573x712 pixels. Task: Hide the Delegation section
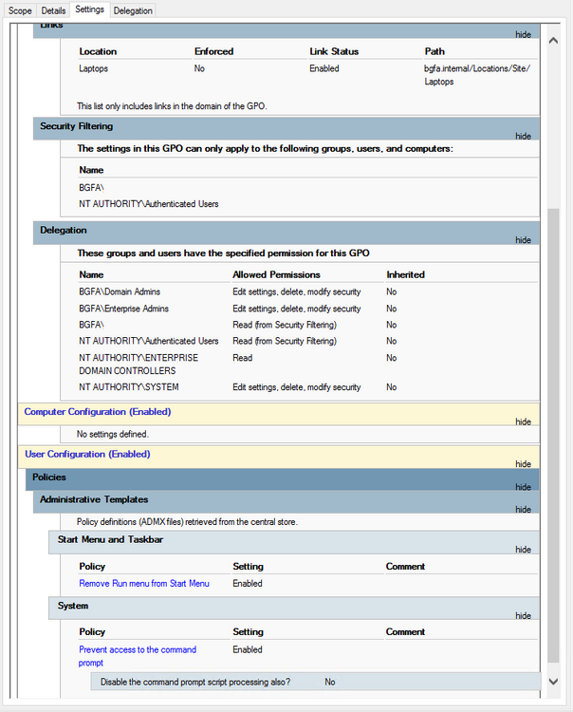523,240
